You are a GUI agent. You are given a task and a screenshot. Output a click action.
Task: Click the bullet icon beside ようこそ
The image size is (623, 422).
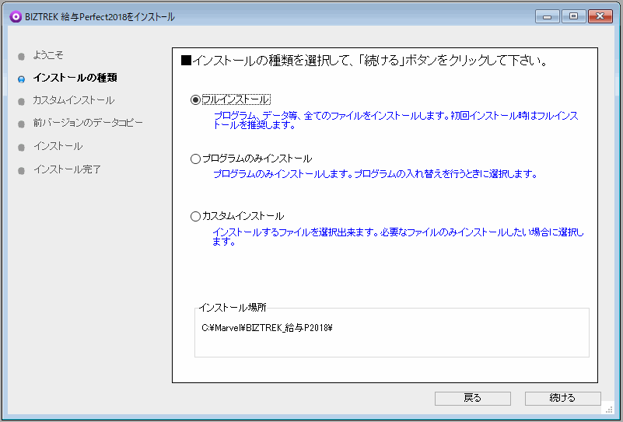point(22,56)
